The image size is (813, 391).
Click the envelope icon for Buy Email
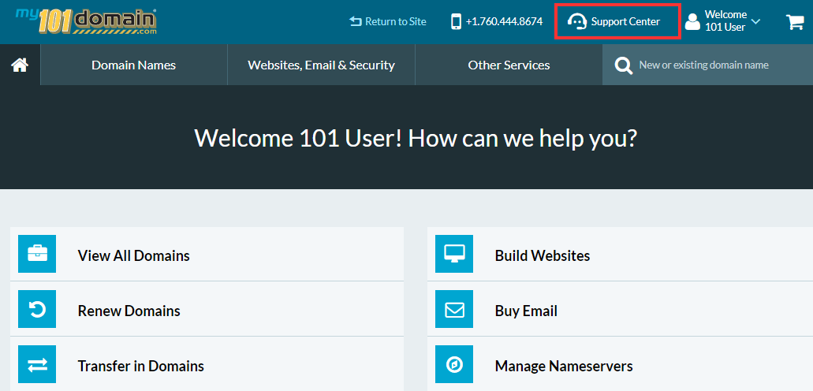(454, 310)
